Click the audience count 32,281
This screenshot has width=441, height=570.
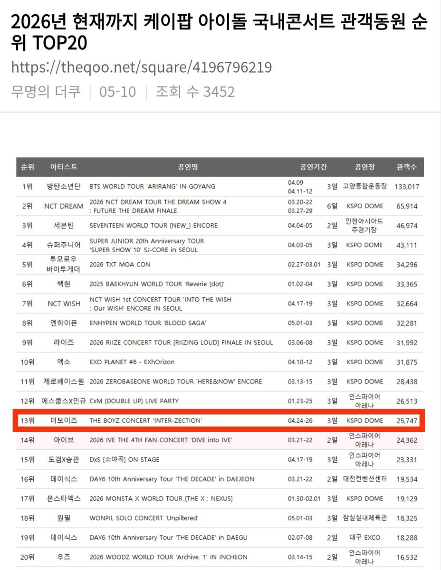[x=407, y=323]
